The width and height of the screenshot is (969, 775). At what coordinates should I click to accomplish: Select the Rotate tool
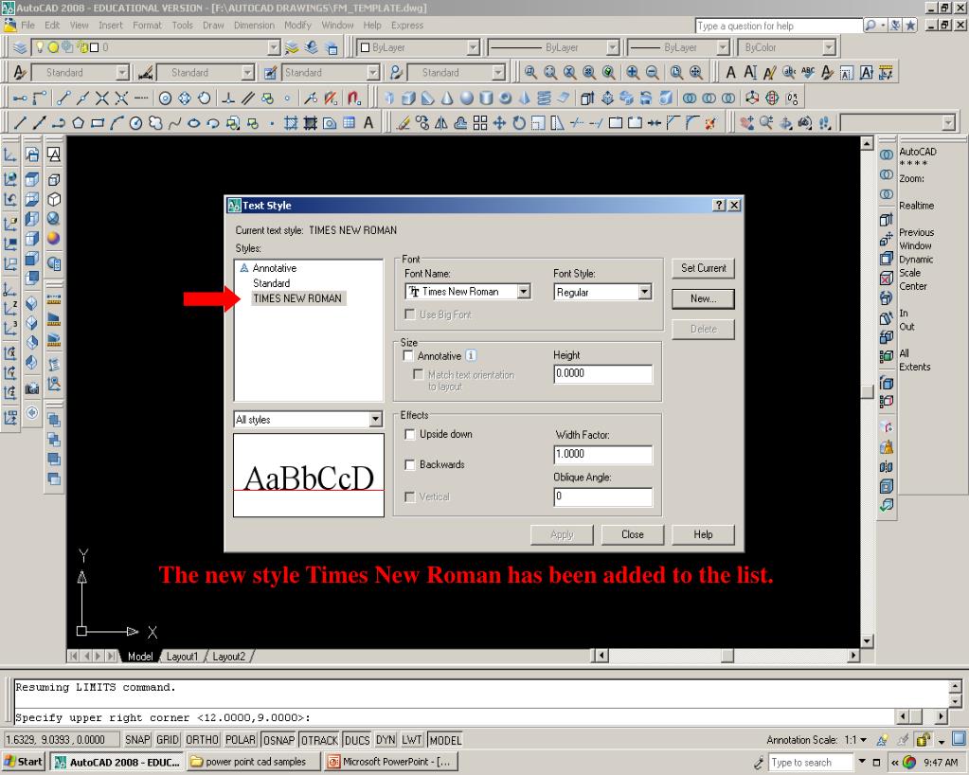tap(518, 123)
